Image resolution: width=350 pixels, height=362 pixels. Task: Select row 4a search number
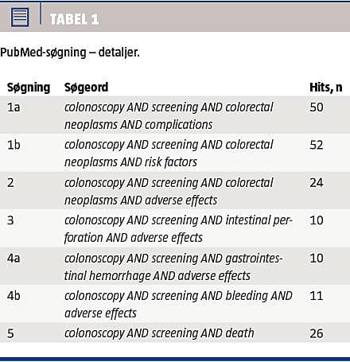(14, 258)
